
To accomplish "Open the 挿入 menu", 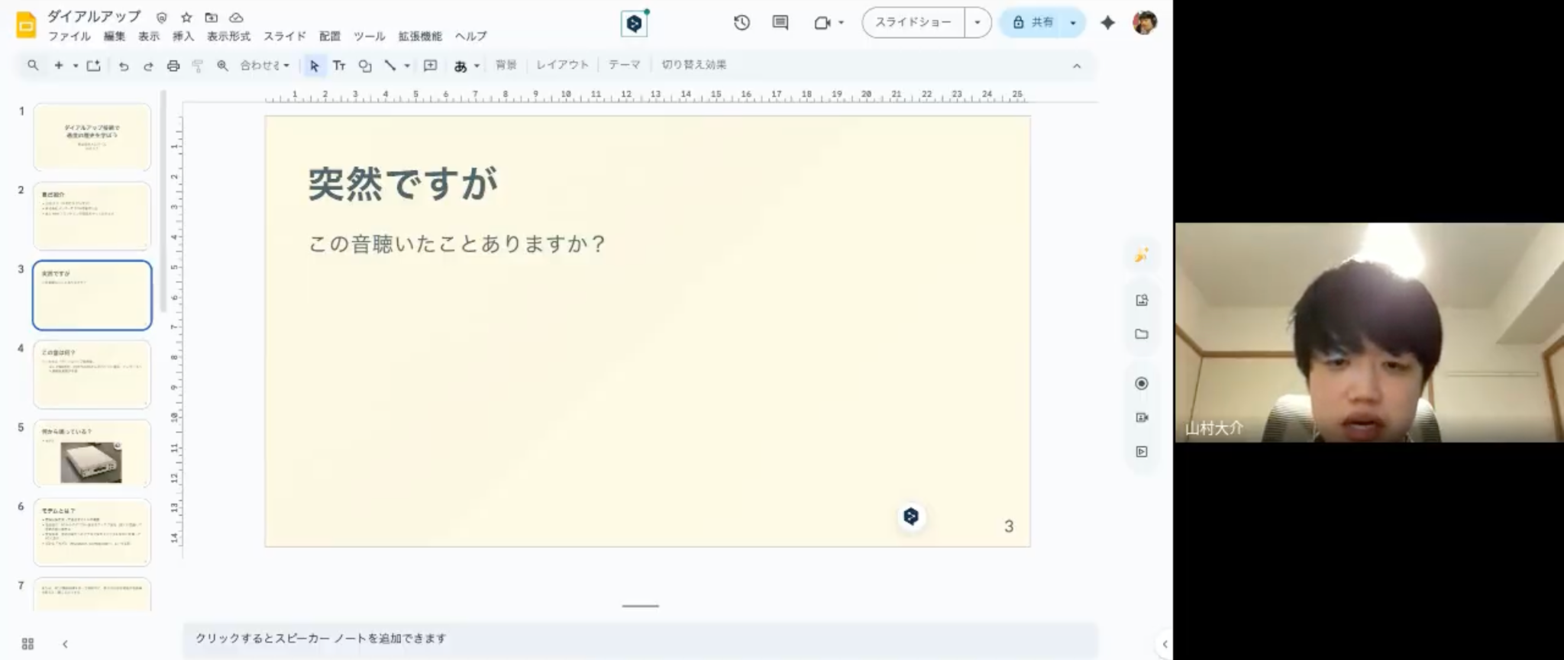I will [183, 37].
